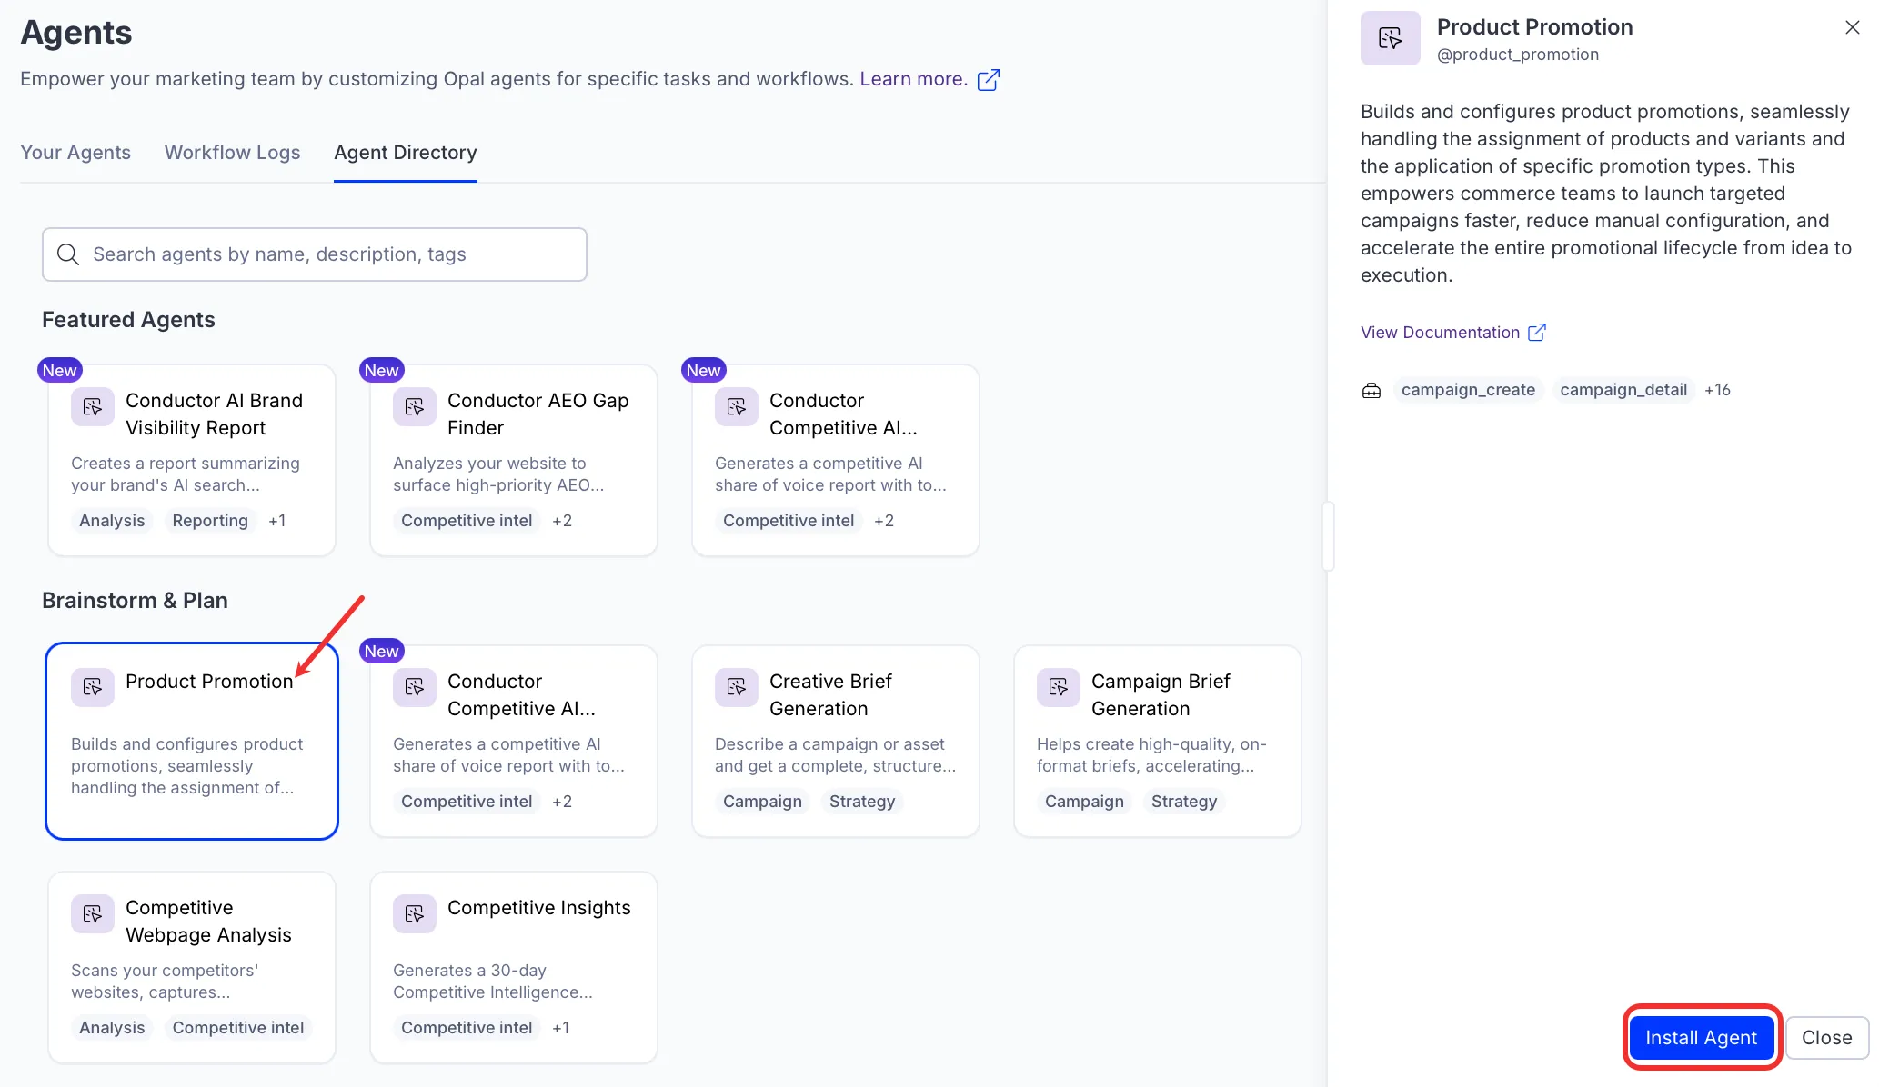Screen dimensions: 1879x1087
Task: Show the +16 additional tools
Action: [1717, 390]
